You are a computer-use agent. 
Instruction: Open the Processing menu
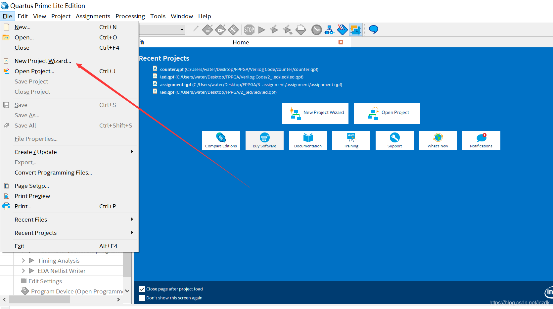130,16
